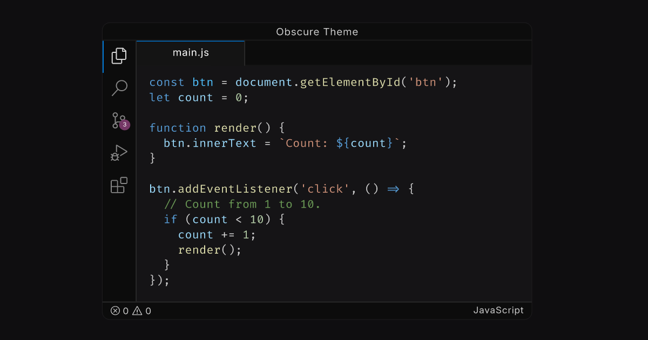Click the 'render();' call inside if block

pos(210,250)
